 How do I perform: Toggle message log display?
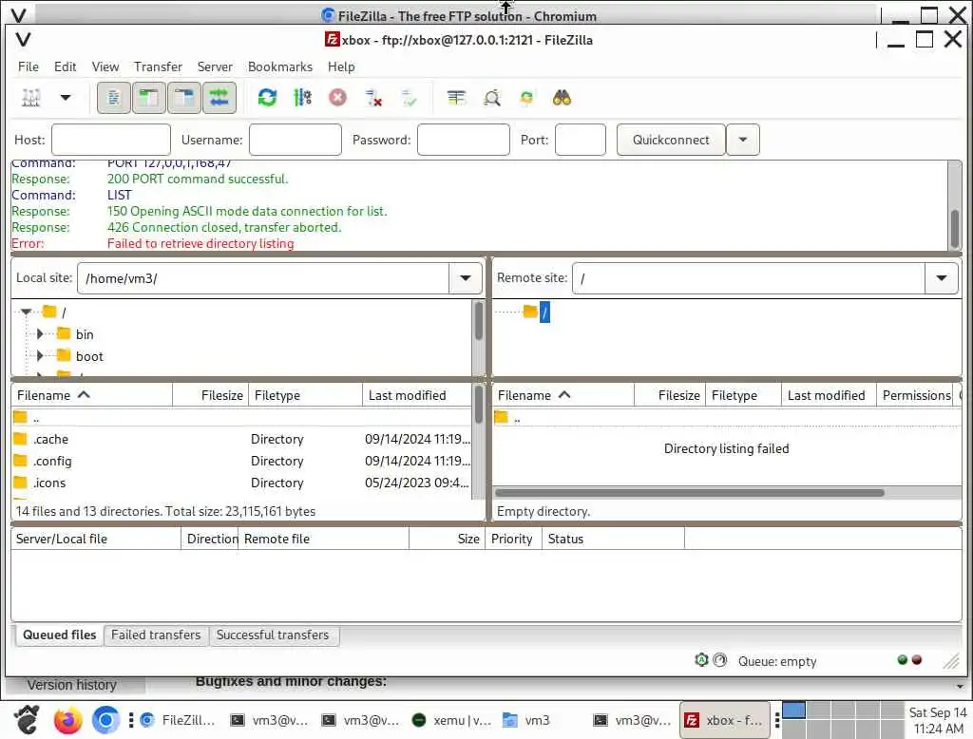114,98
